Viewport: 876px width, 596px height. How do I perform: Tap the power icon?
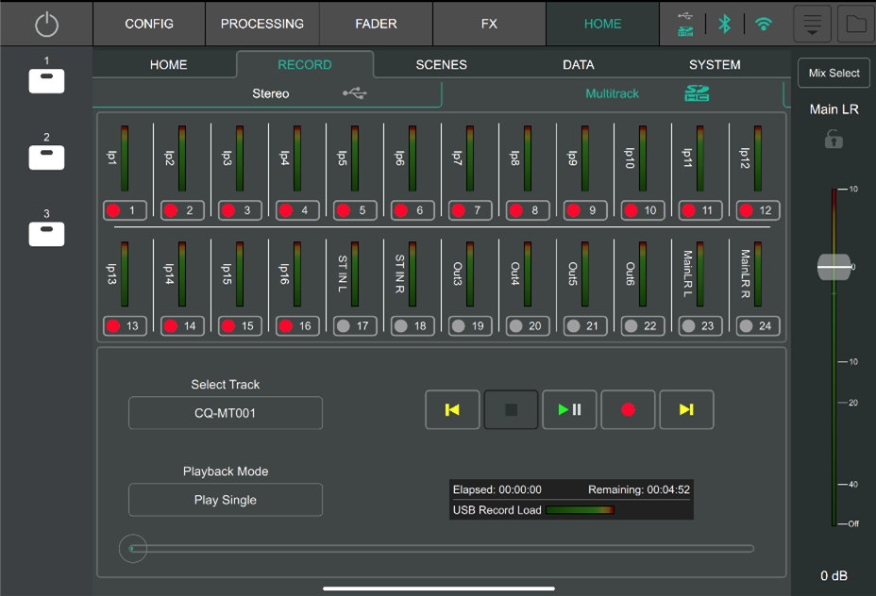click(46, 24)
